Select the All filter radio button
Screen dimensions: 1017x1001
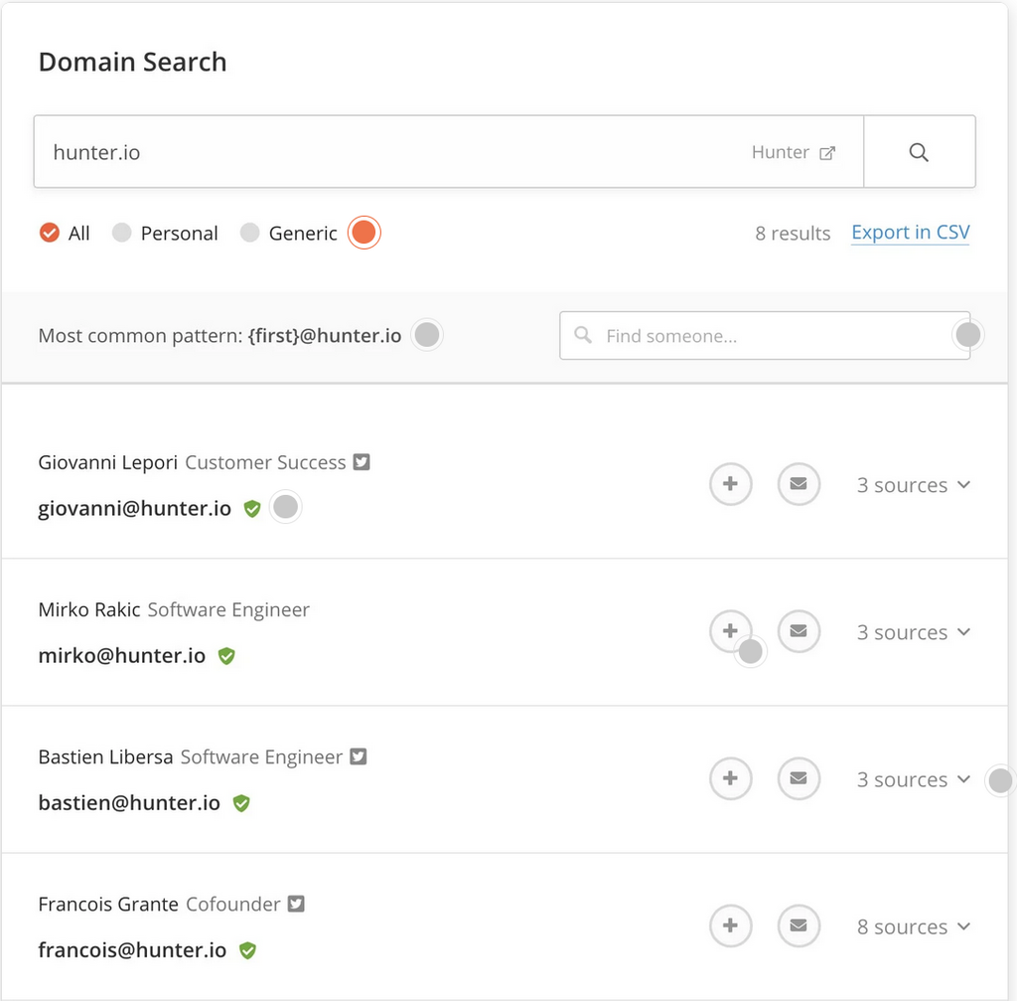[x=49, y=234]
